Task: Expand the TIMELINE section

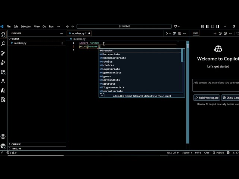Action: [x=37, y=148]
